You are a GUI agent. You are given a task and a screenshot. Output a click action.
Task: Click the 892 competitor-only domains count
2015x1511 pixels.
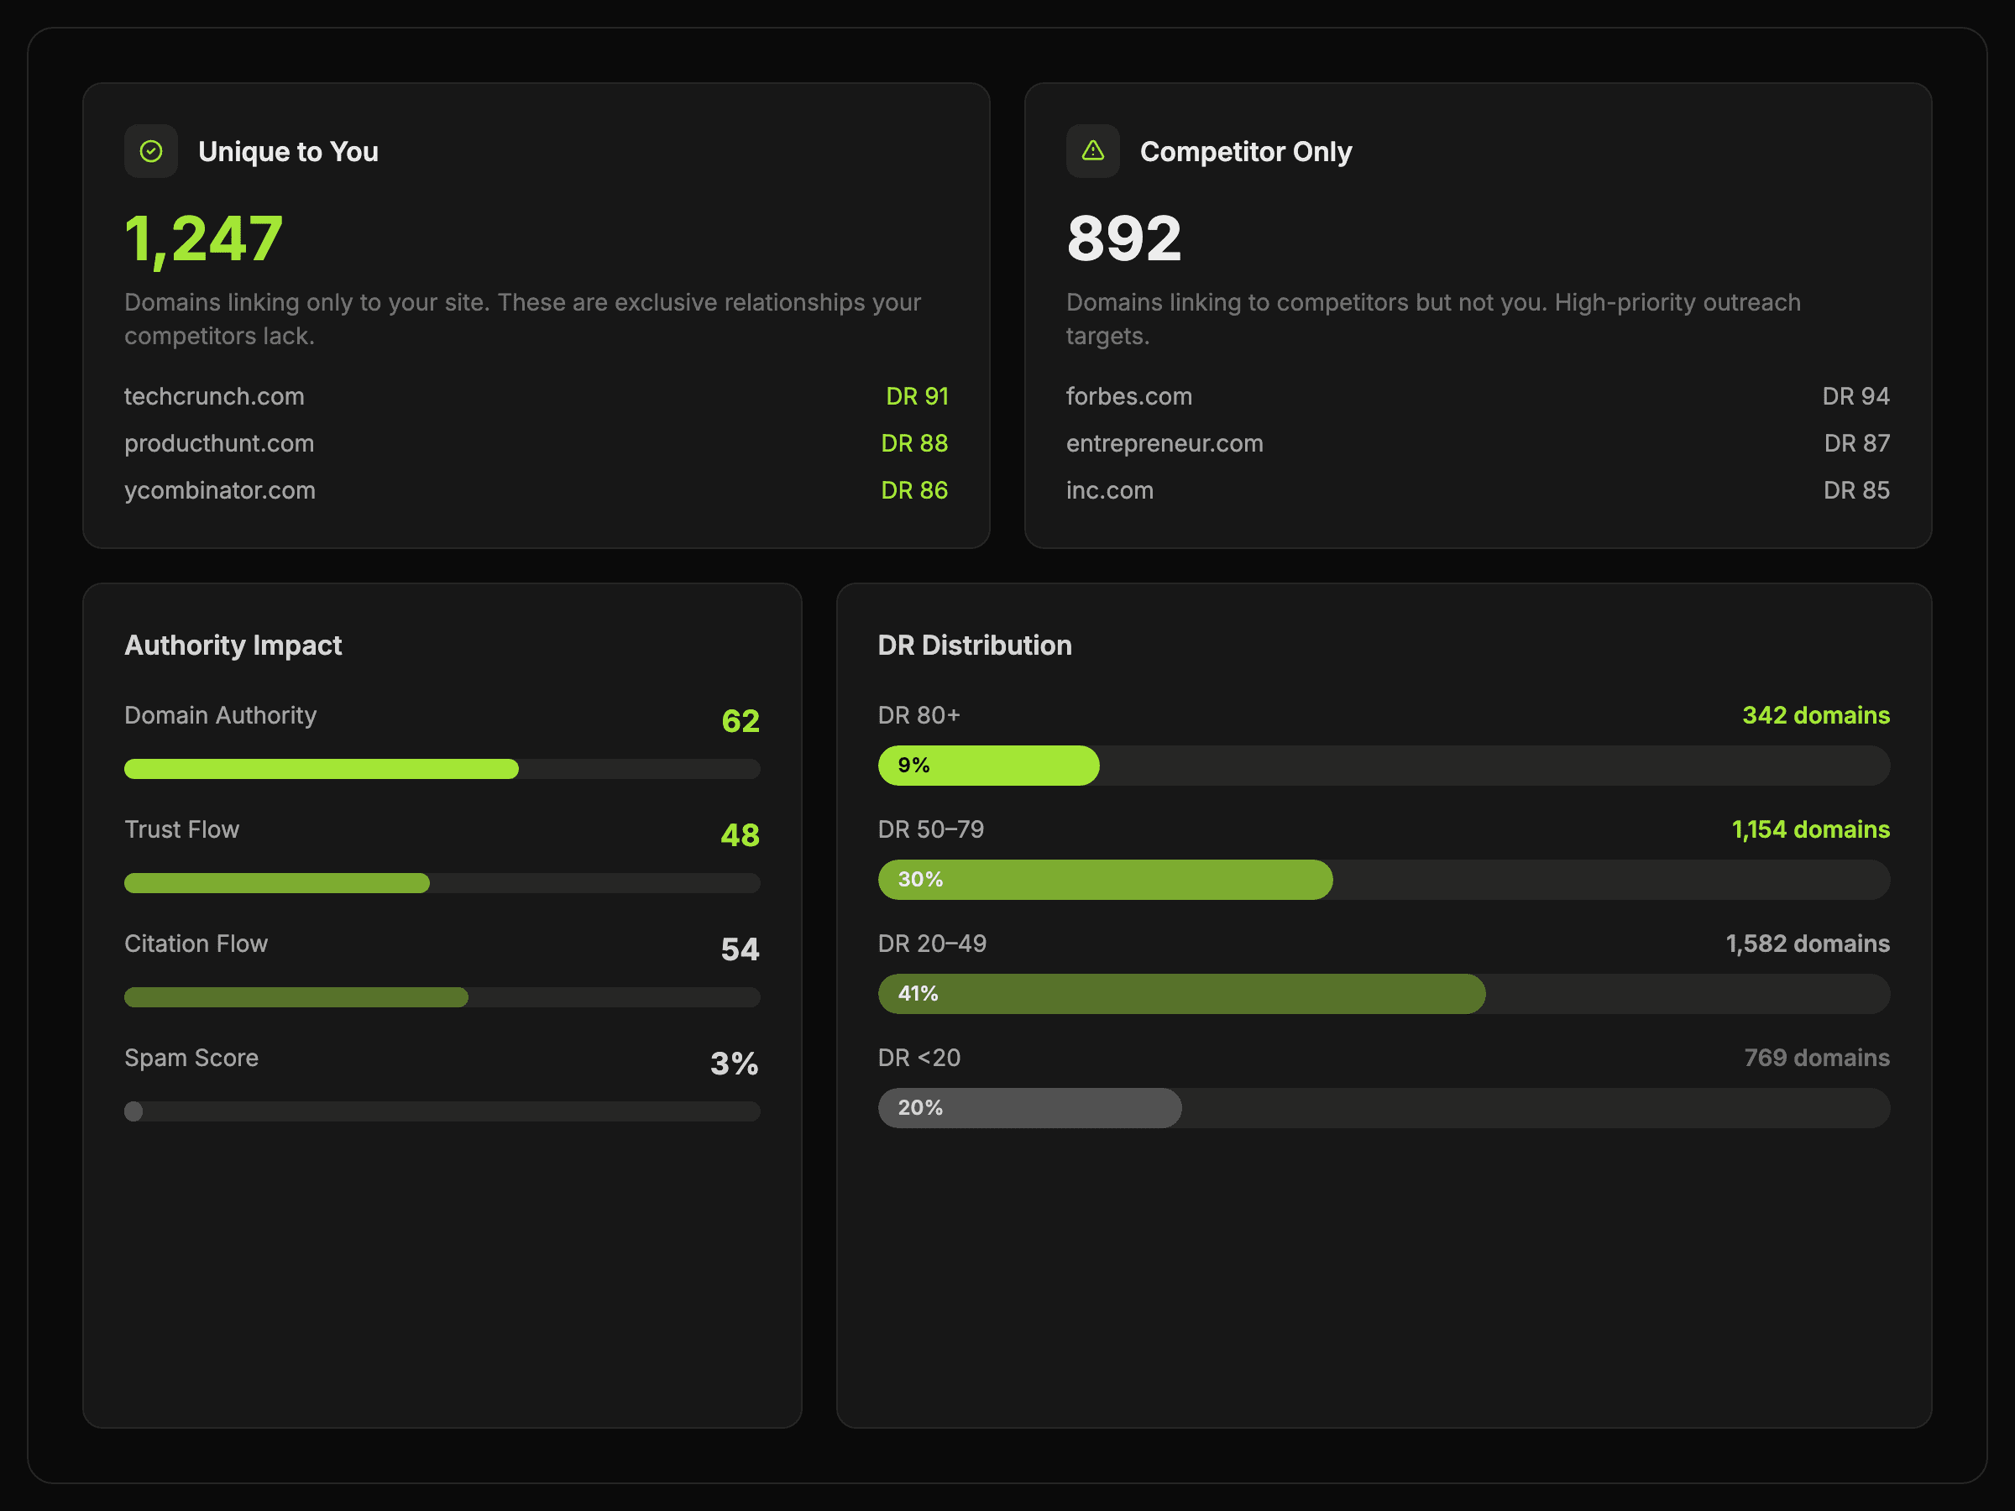pos(1123,238)
